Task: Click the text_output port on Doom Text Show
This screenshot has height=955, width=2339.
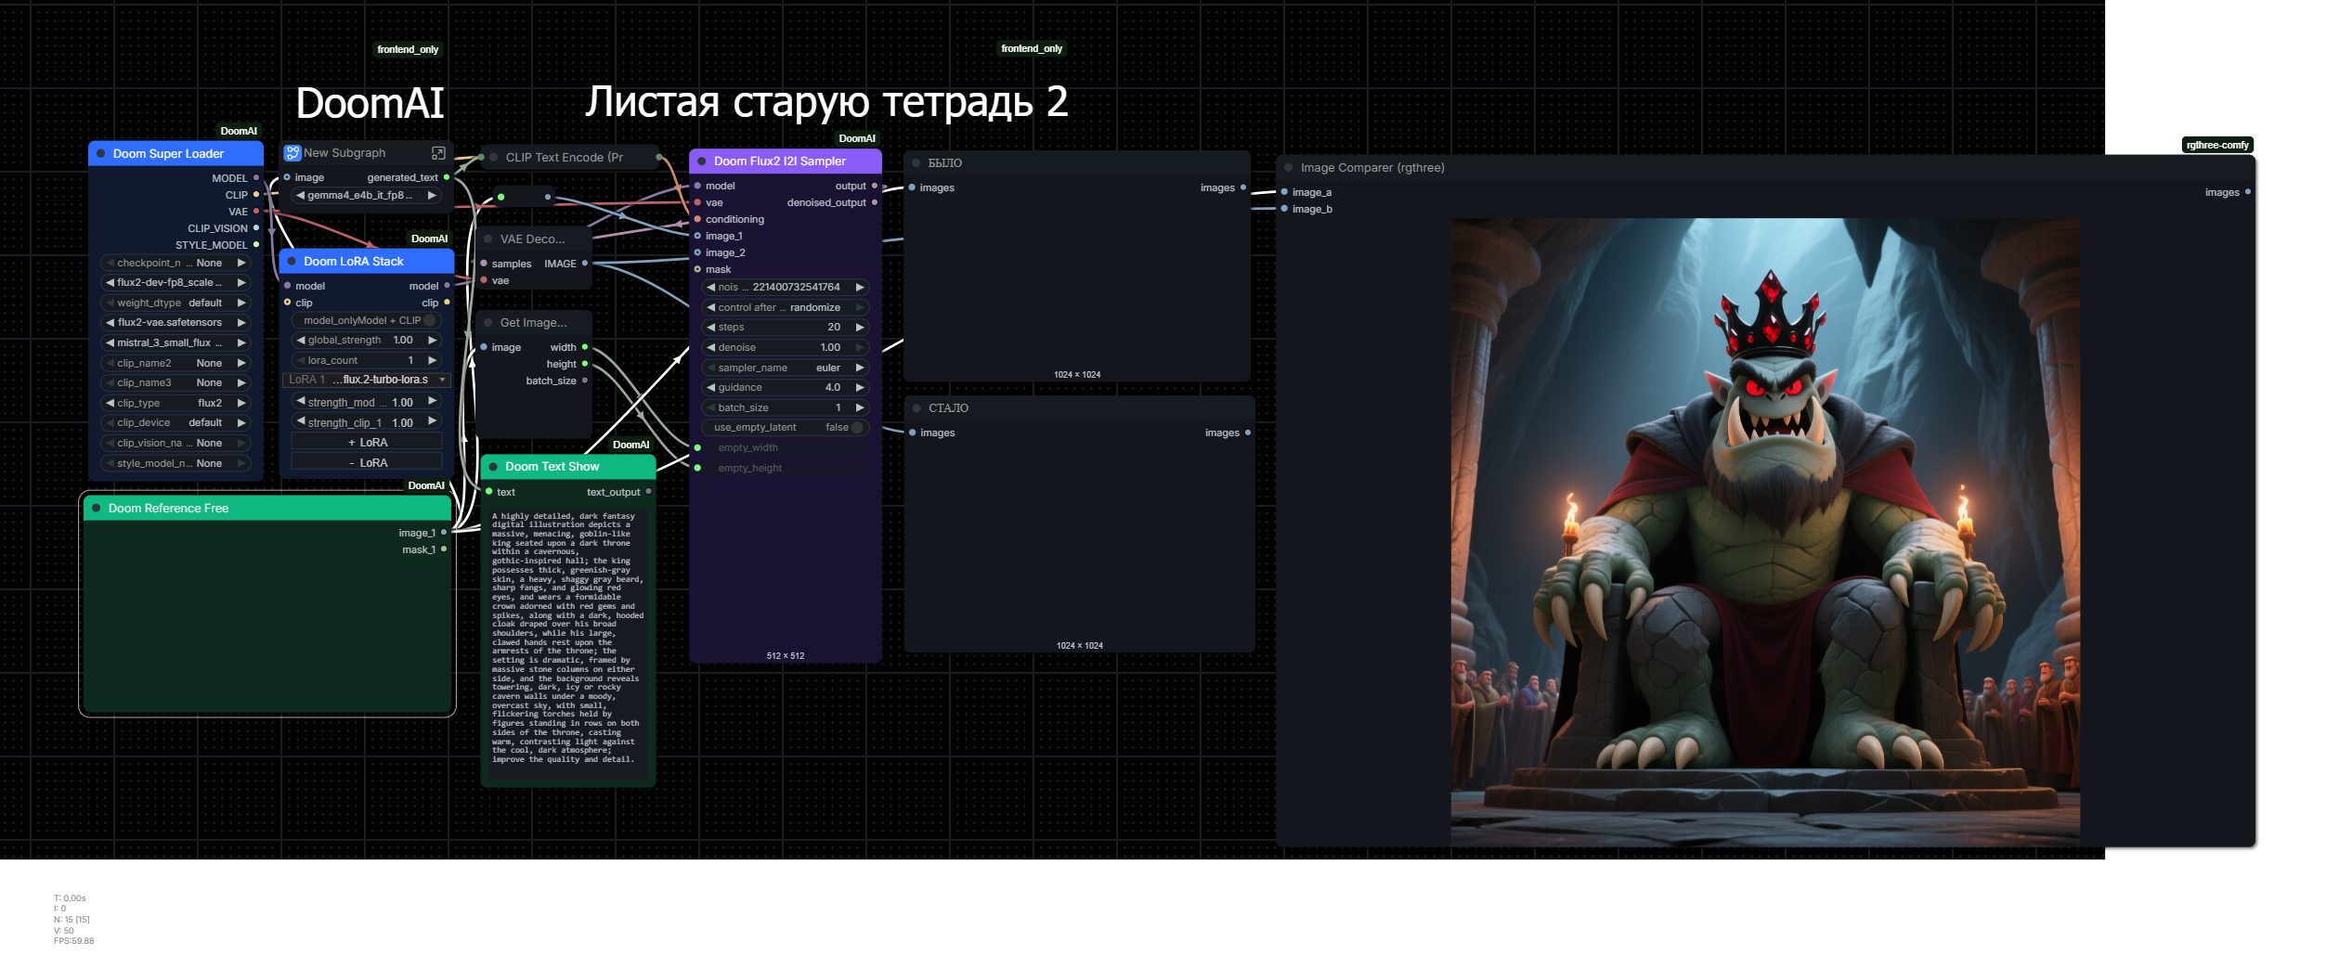Action: pyautogui.click(x=648, y=492)
